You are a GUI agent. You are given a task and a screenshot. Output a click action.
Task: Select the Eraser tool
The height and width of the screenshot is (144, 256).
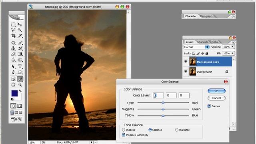pos(13,54)
